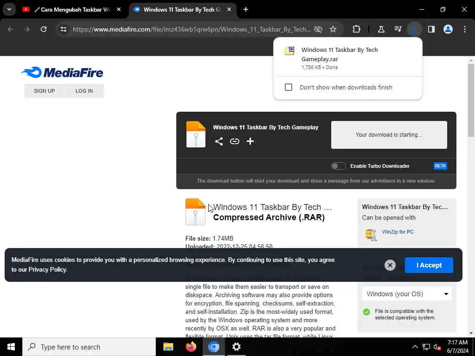
Task: Click the mediafire.com URL address field
Action: point(192,29)
